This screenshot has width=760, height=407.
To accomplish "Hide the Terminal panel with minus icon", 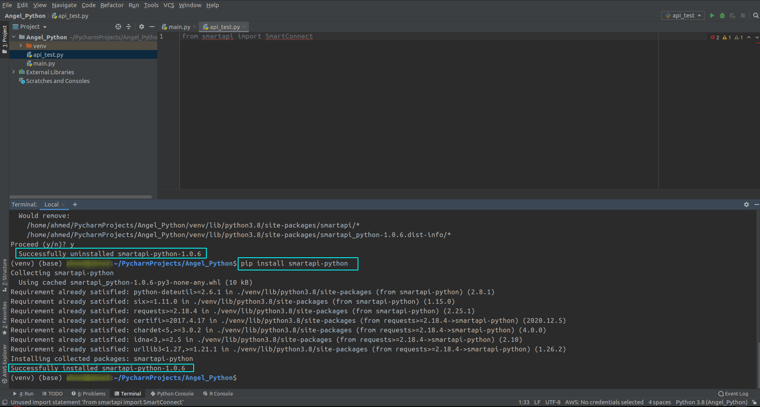I will click(x=756, y=204).
